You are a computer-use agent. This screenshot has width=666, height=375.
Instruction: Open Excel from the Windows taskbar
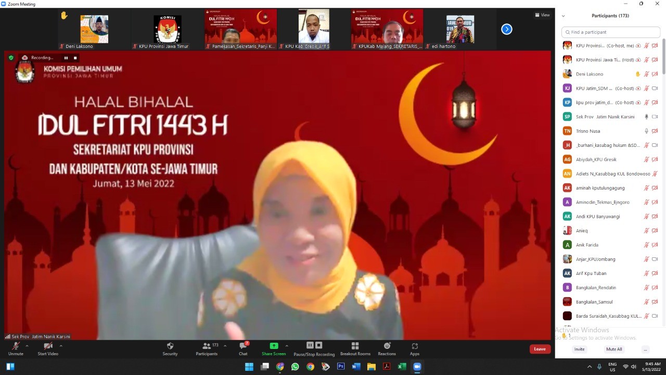coord(402,367)
